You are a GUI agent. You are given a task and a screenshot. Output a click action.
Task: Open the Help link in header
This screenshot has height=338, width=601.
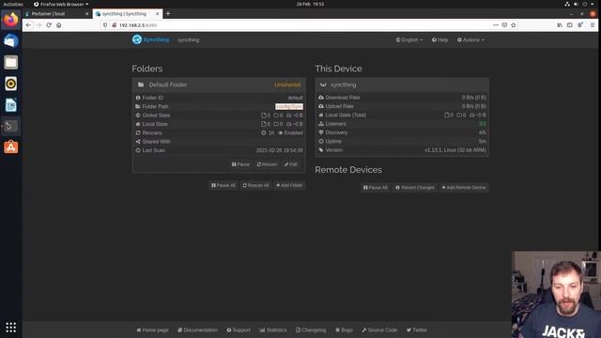coord(440,39)
